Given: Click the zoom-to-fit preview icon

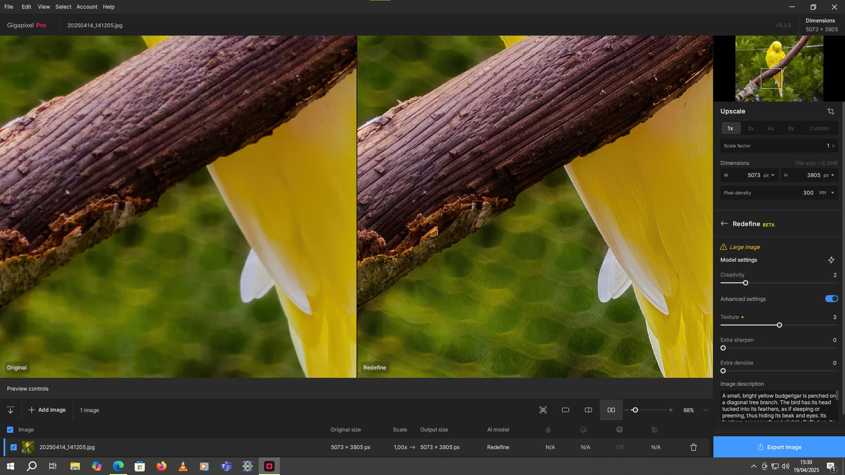Looking at the screenshot, I should click(543, 410).
